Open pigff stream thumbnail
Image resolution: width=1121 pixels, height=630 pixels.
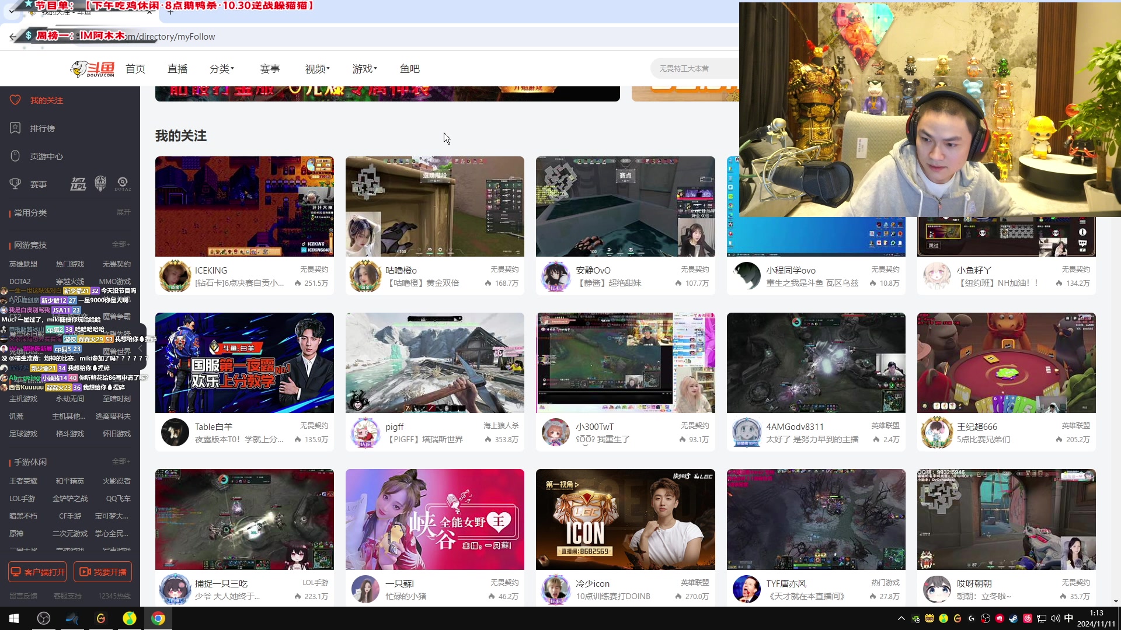(x=434, y=363)
